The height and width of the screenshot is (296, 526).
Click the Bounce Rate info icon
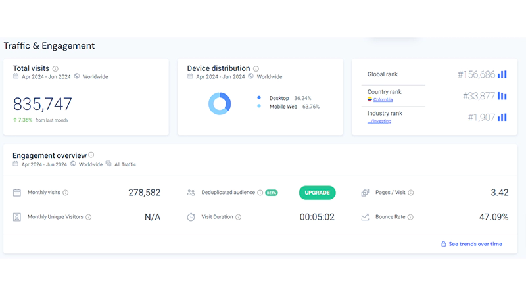[x=409, y=217]
